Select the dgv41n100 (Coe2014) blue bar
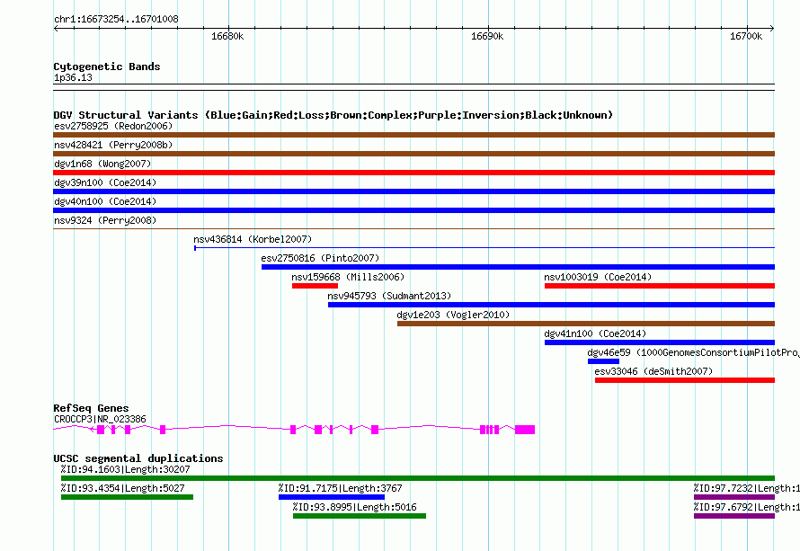 click(x=660, y=342)
